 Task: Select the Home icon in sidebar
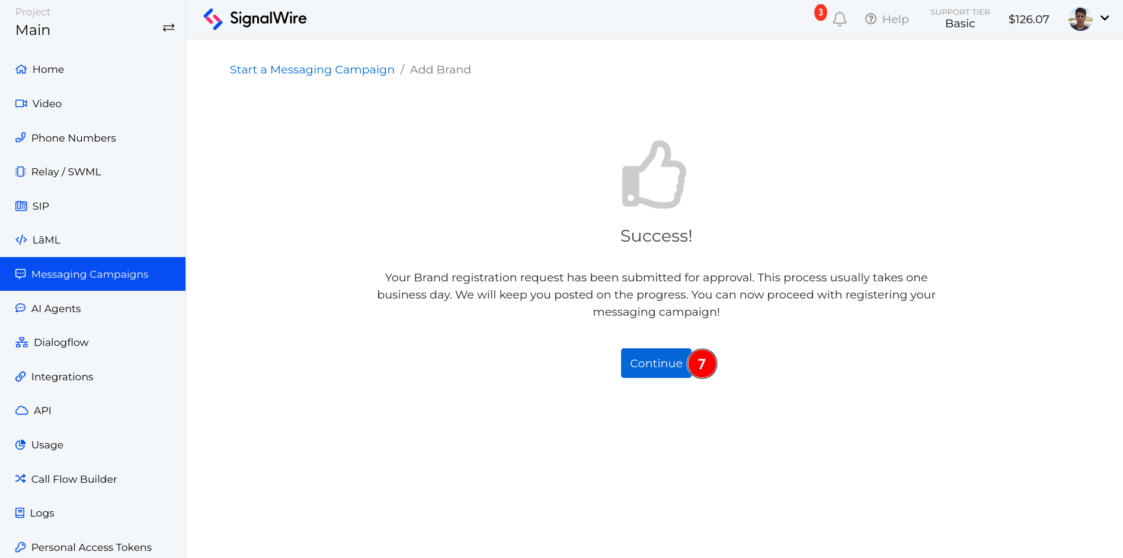click(x=21, y=69)
